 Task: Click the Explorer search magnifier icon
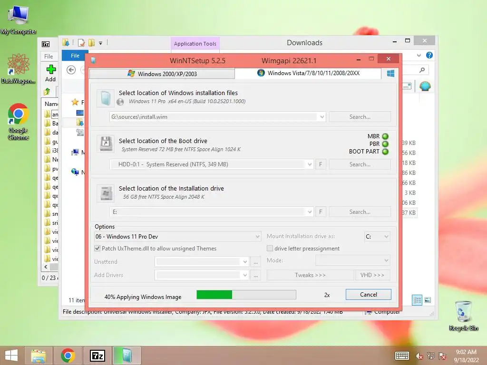(x=422, y=70)
